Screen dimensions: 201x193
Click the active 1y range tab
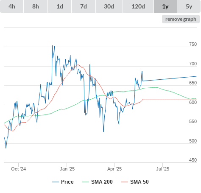click(165, 6)
